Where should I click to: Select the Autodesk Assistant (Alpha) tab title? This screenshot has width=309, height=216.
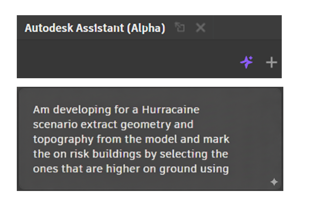coord(95,28)
